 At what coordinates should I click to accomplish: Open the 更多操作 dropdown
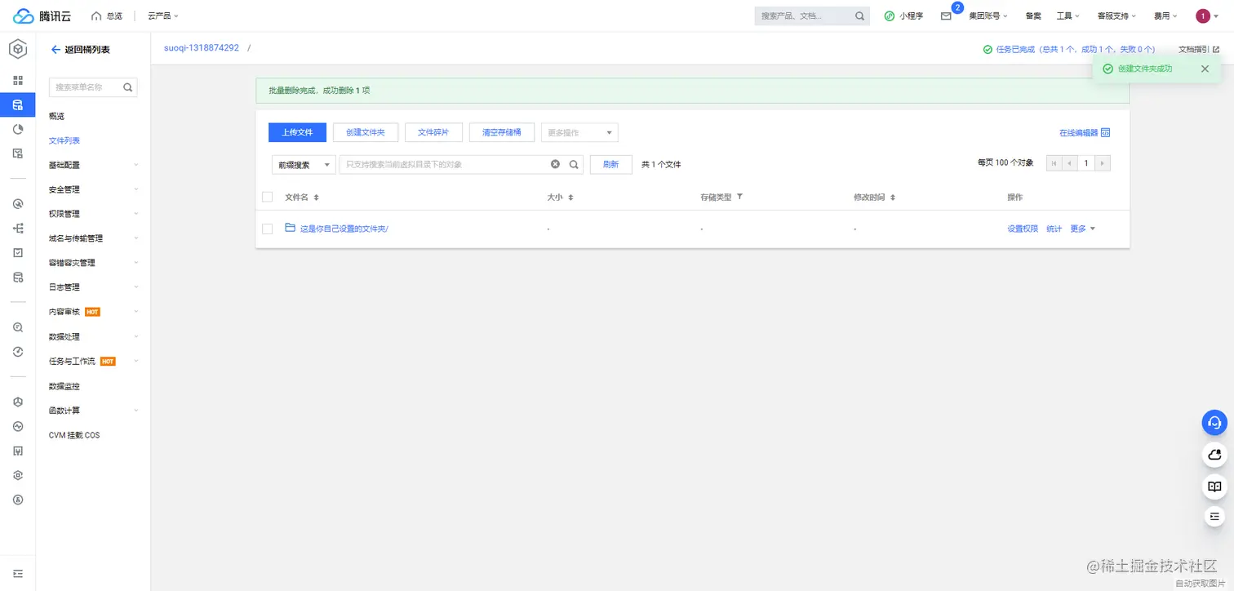pos(579,132)
